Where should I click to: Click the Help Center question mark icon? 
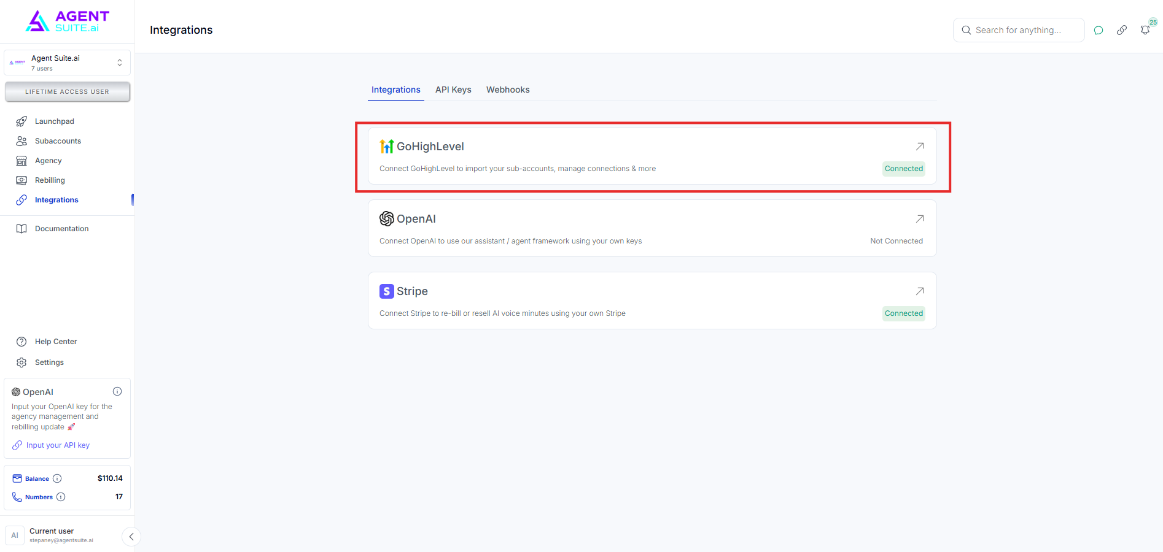21,342
